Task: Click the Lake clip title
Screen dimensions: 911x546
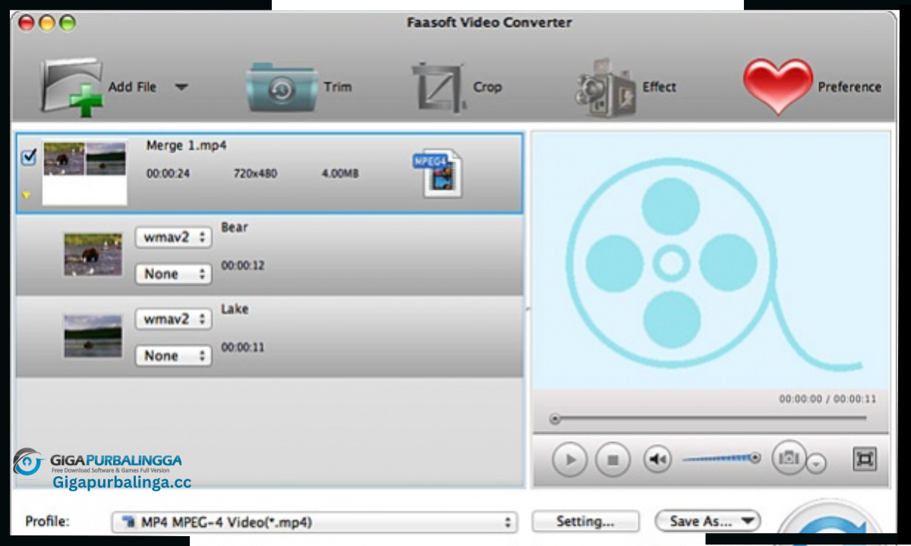Action: [235, 309]
